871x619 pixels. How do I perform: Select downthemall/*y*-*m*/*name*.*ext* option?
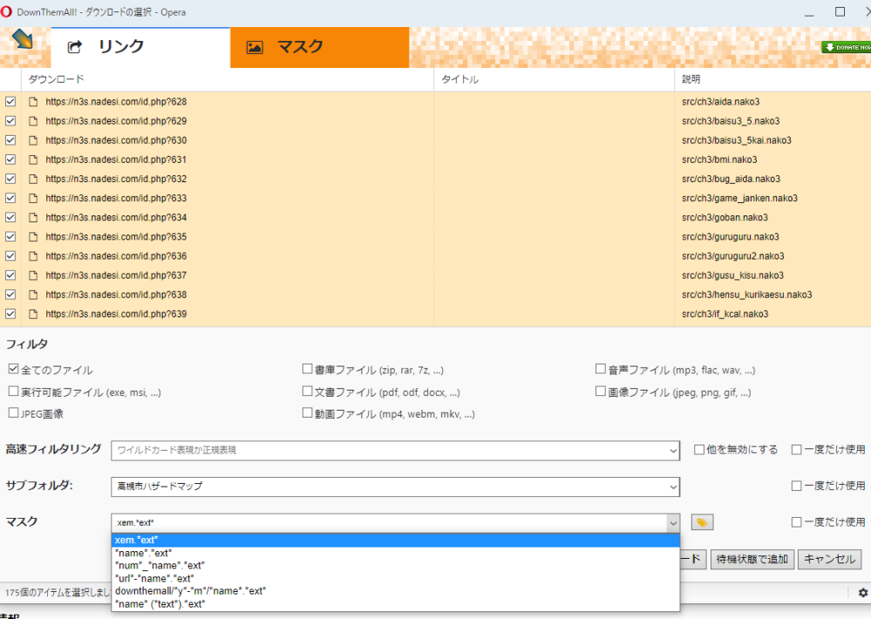[396, 591]
